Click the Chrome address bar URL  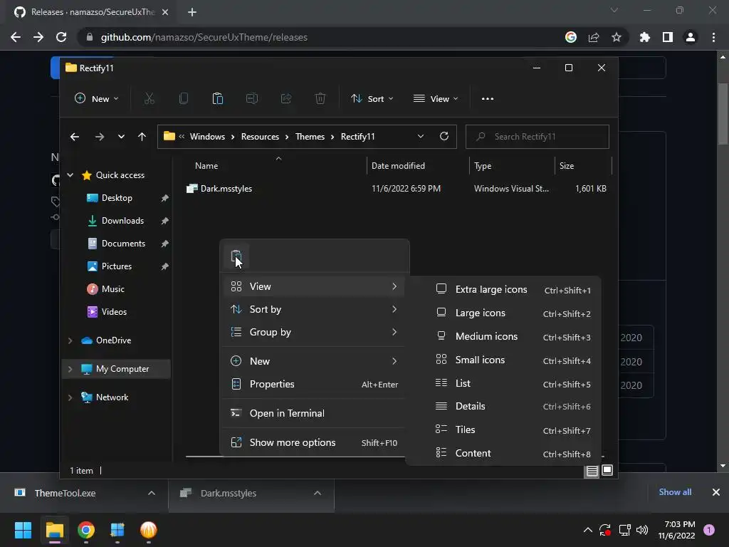click(204, 37)
